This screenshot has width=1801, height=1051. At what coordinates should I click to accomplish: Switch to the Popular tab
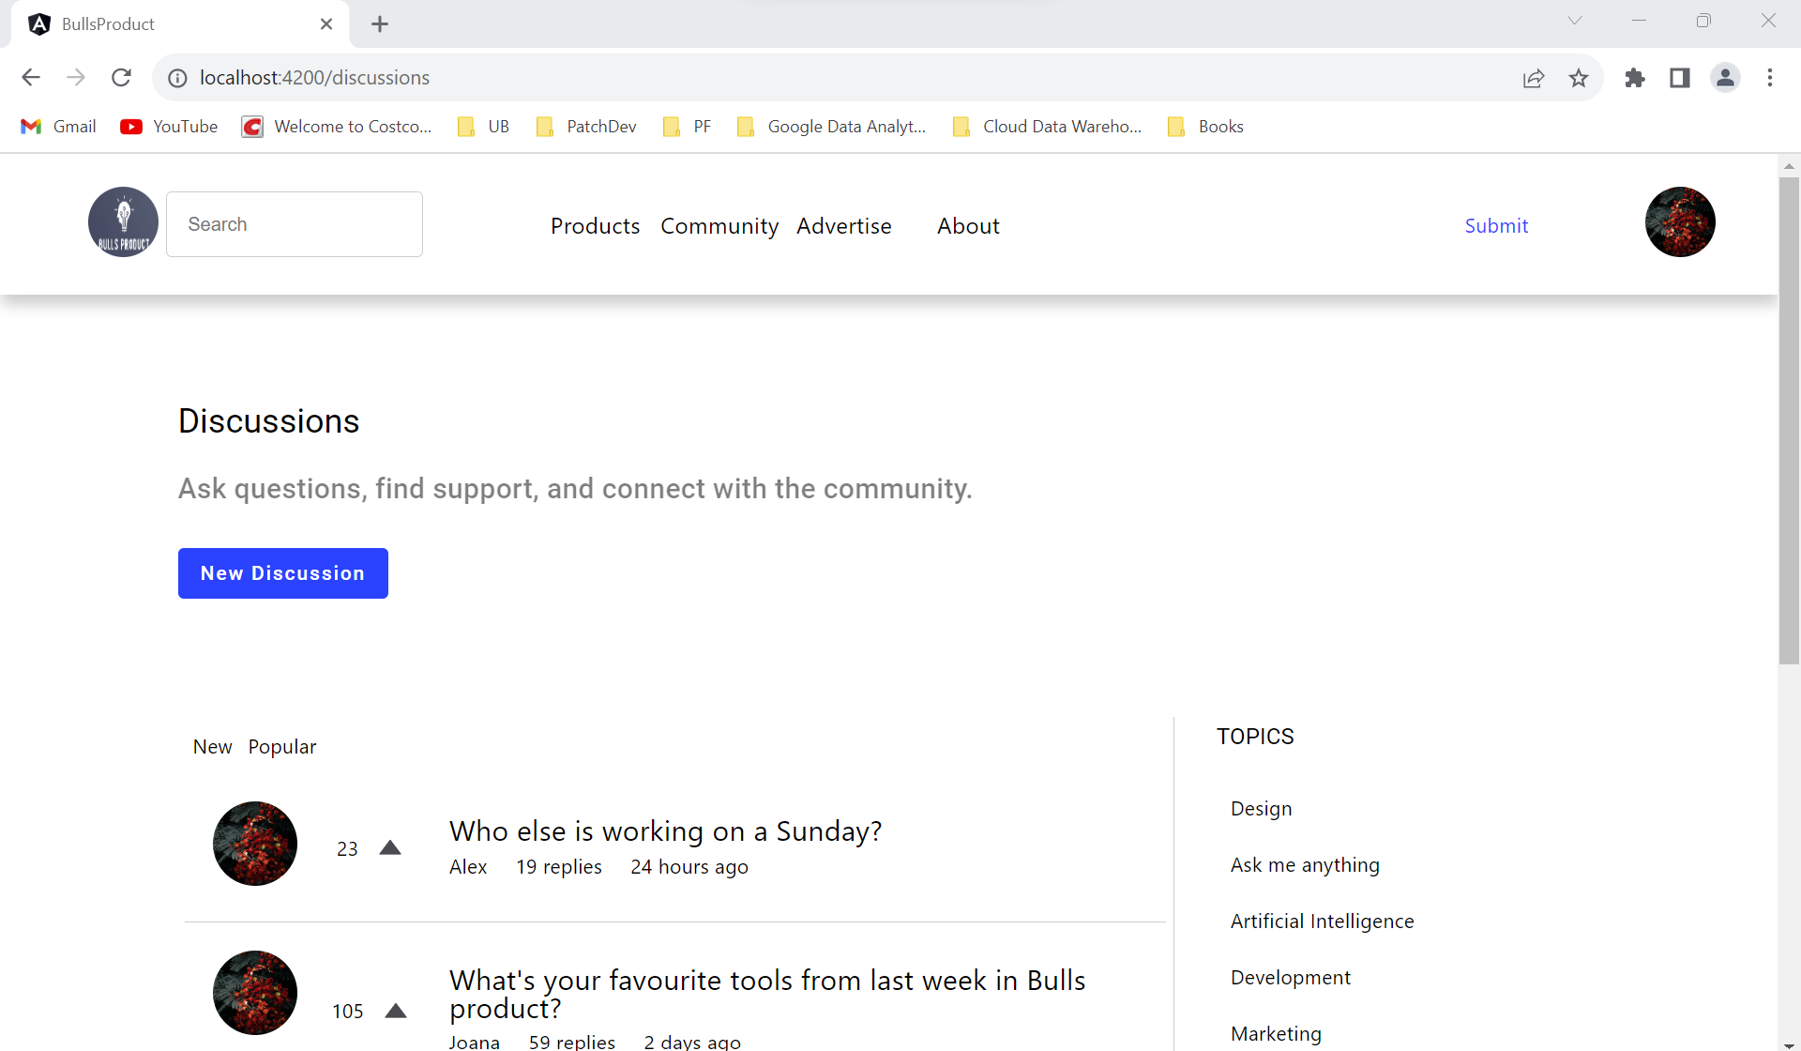[281, 746]
